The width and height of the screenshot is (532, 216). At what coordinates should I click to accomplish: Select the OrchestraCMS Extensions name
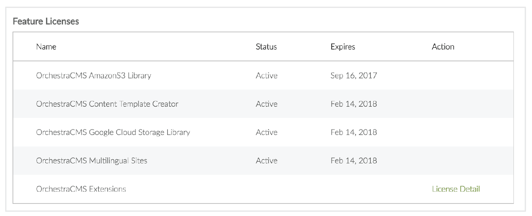[81, 189]
